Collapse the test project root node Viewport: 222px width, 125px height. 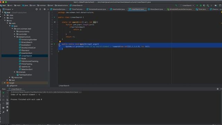click(x=2, y=12)
